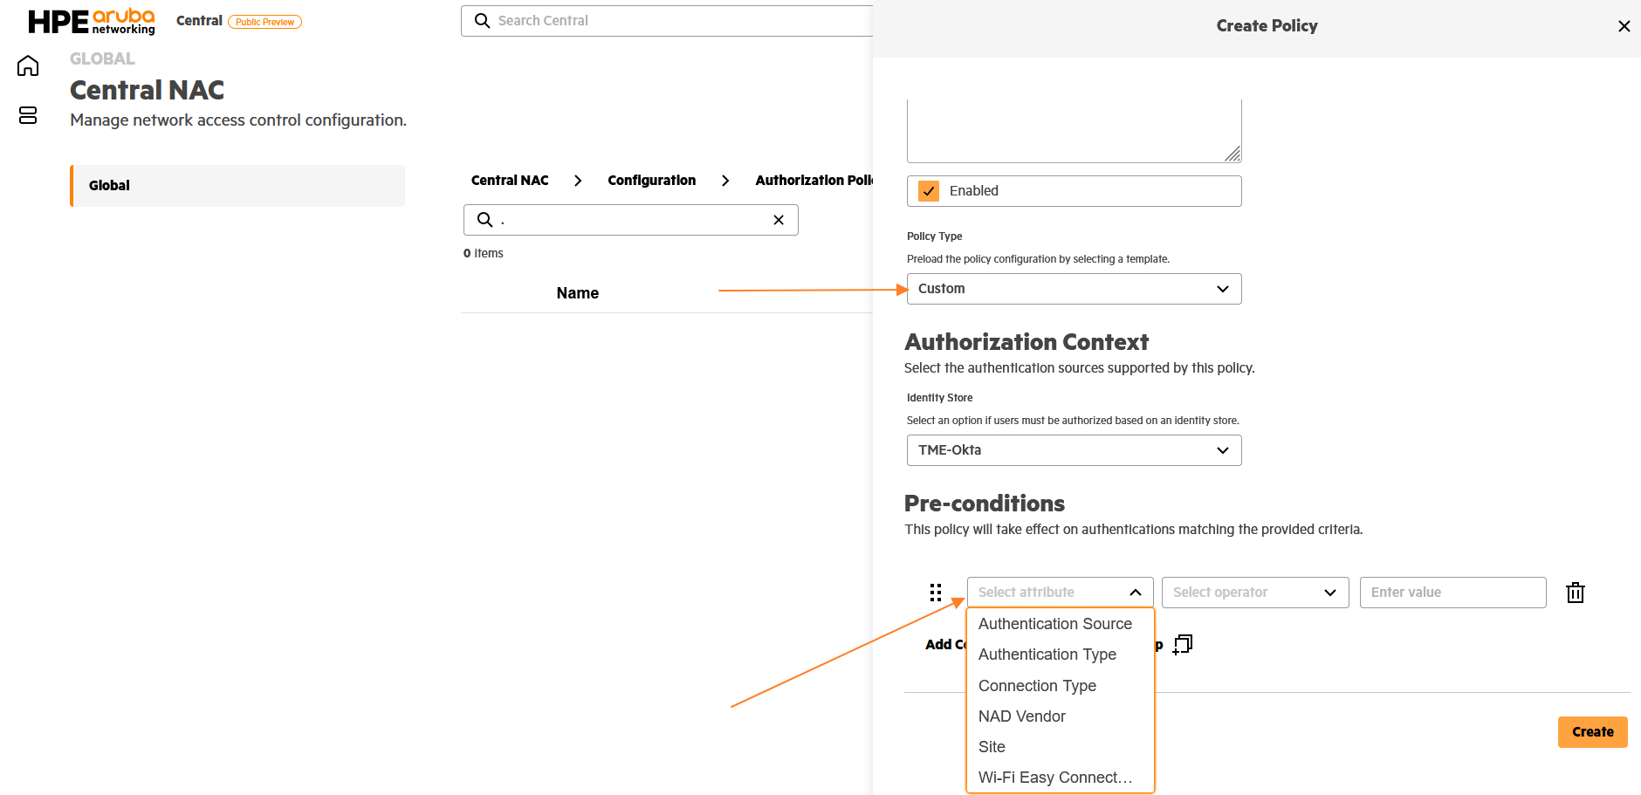The height and width of the screenshot is (795, 1641).
Task: Open the Select operator dropdown
Action: [1255, 593]
